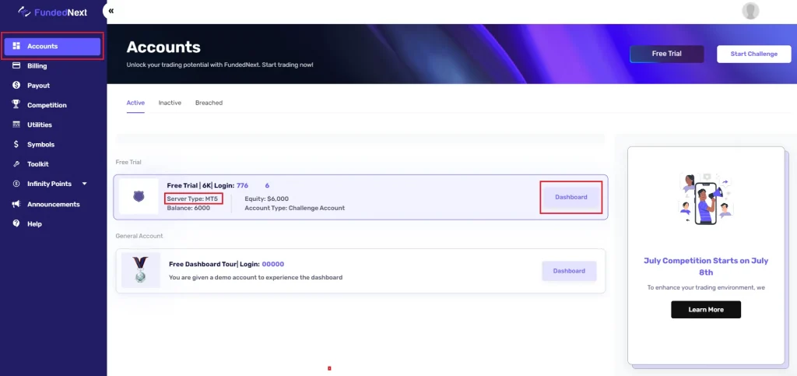Click the Competition trophy icon
This screenshot has width=797, height=376.
tap(16, 104)
